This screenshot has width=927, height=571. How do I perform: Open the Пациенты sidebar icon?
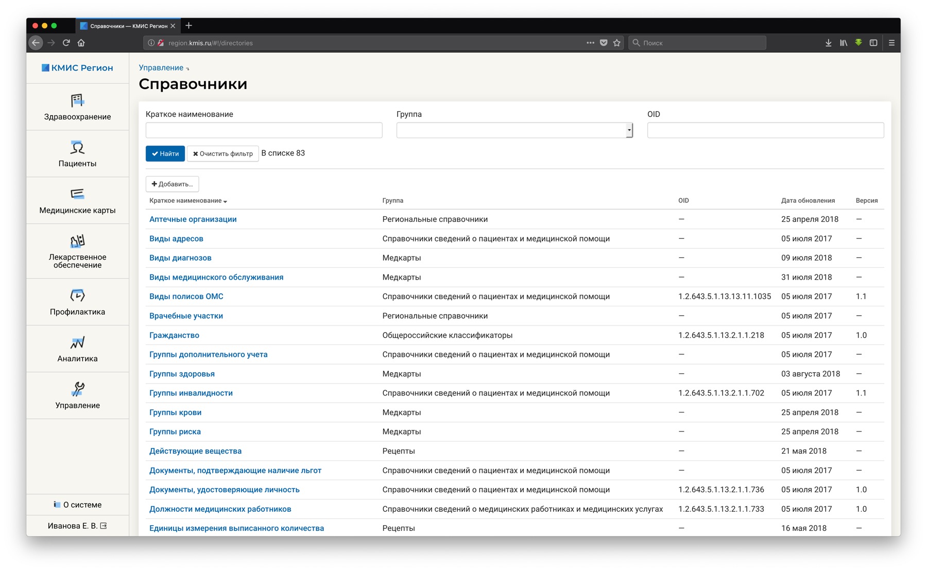click(x=77, y=147)
